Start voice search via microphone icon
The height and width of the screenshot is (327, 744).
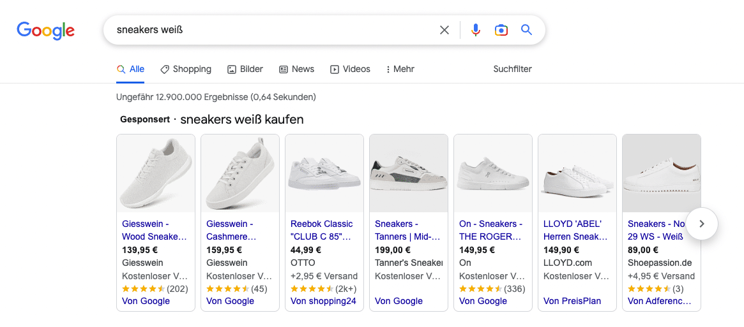coord(475,30)
